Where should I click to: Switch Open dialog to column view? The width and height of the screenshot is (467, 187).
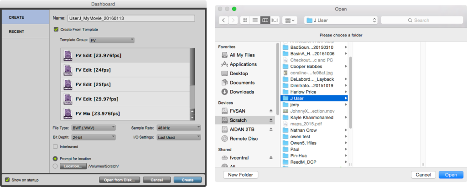point(265,20)
